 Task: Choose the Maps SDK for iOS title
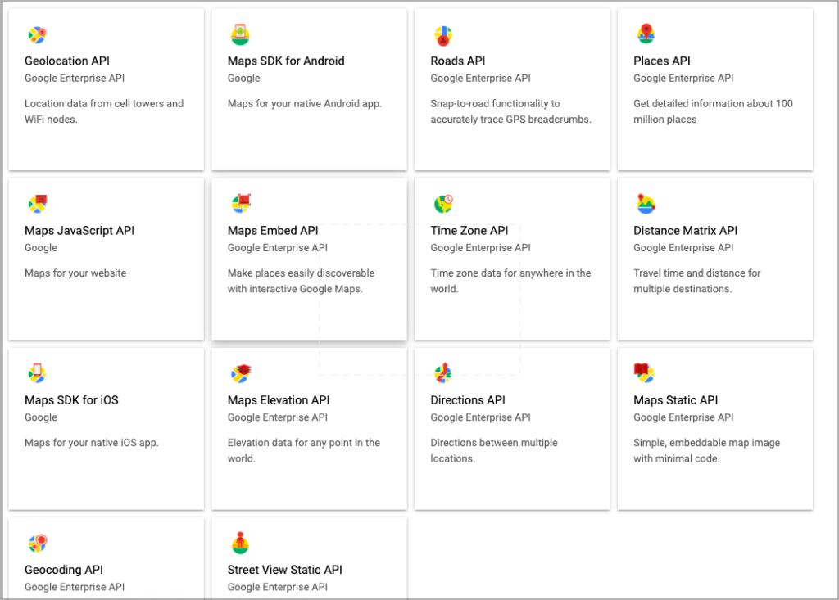(x=71, y=400)
